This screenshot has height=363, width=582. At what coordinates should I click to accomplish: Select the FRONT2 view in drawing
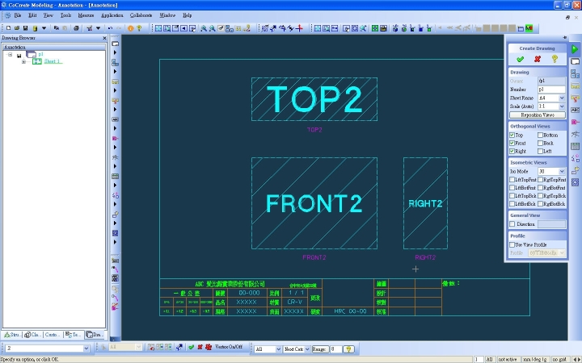coord(314,203)
